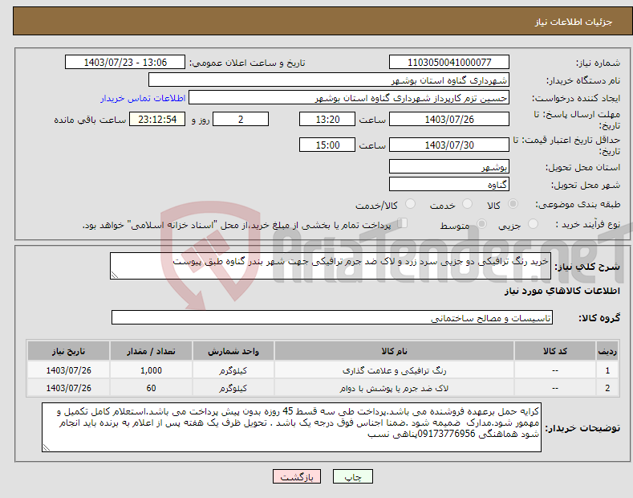Image resolution: width=633 pixels, height=498 pixels.
Task: Click the شرح کلی نیاز description textarea
Action: pyautogui.click(x=331, y=266)
